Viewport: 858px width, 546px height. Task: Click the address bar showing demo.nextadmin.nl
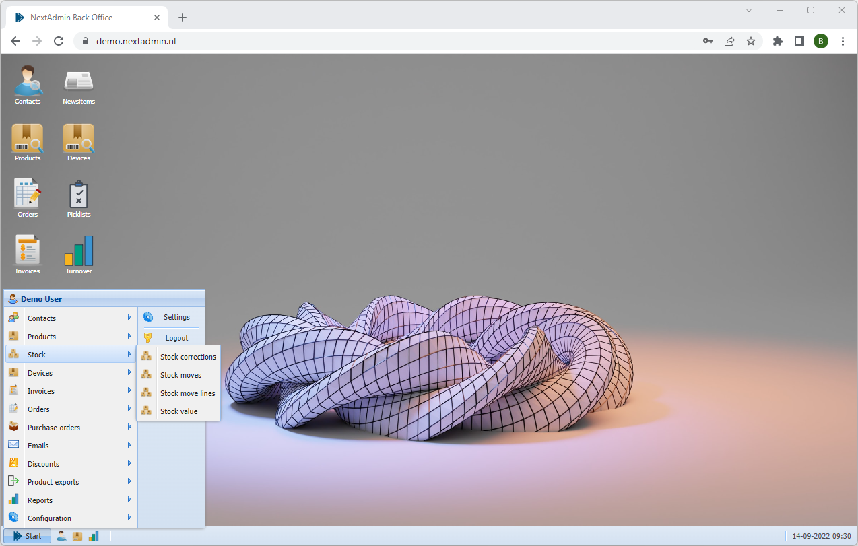[x=418, y=41]
